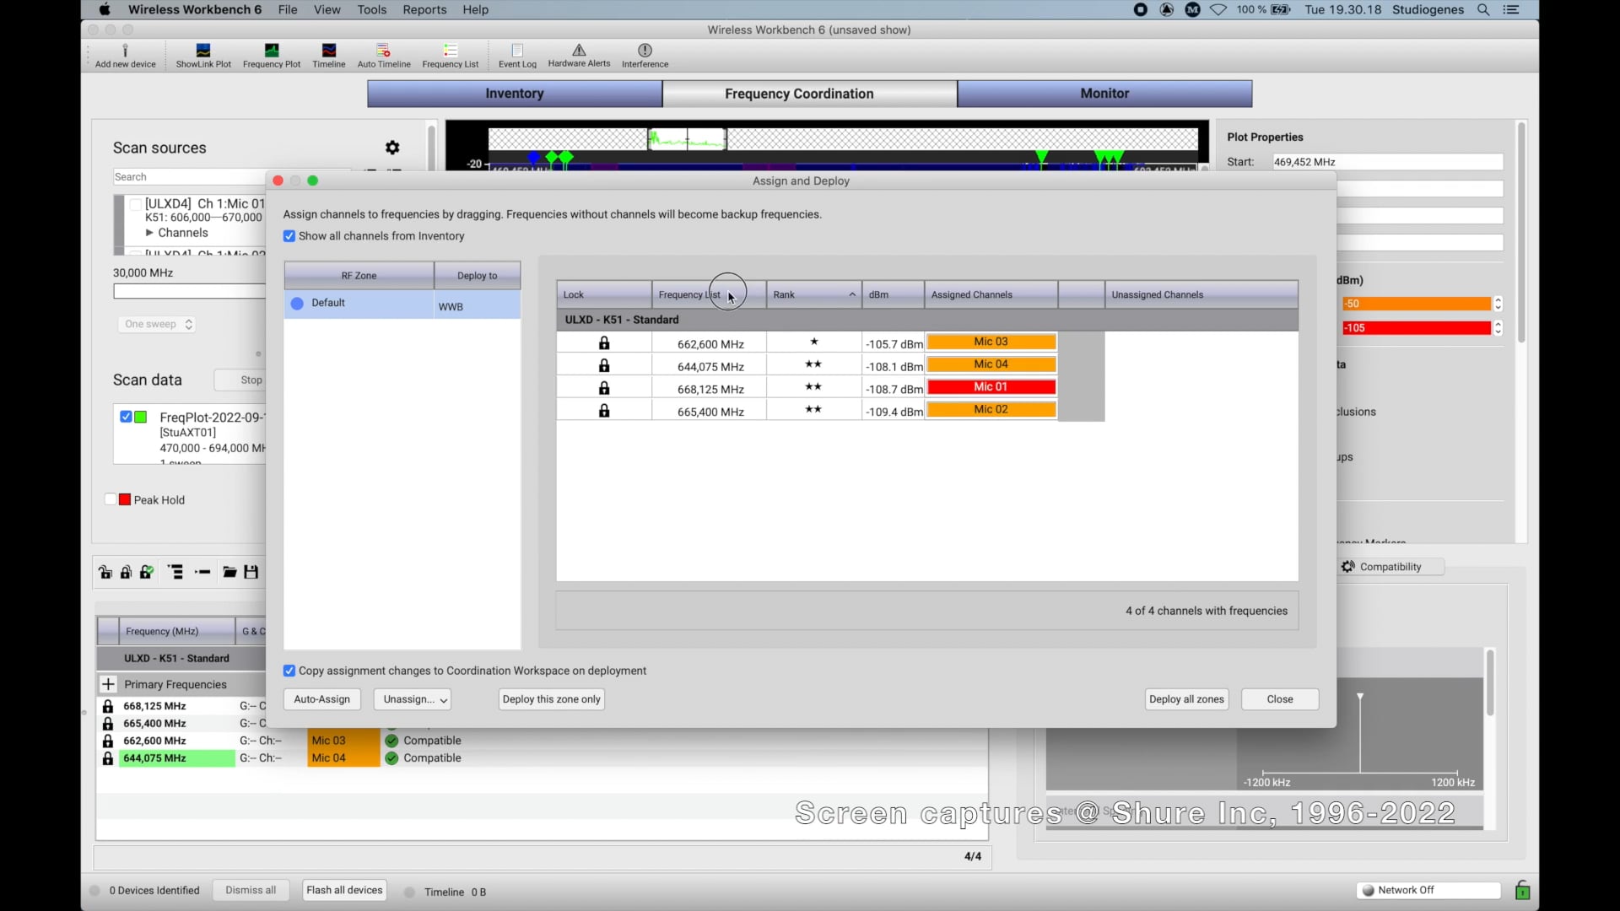Open the ShowLink Plot
This screenshot has width=1620, height=911.
202,55
